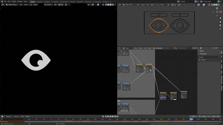This screenshot has height=125, width=223.
Task: Open Object Mode dropdown in left viewport
Action: tap(12, 5)
